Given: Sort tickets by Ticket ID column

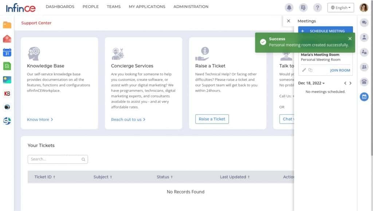Looking at the screenshot, I should click(45, 177).
